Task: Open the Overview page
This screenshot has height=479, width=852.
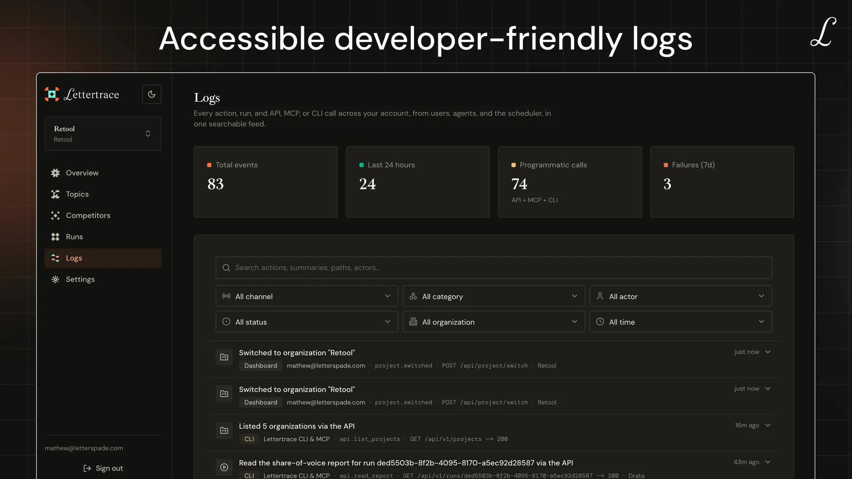Action: (x=103, y=173)
